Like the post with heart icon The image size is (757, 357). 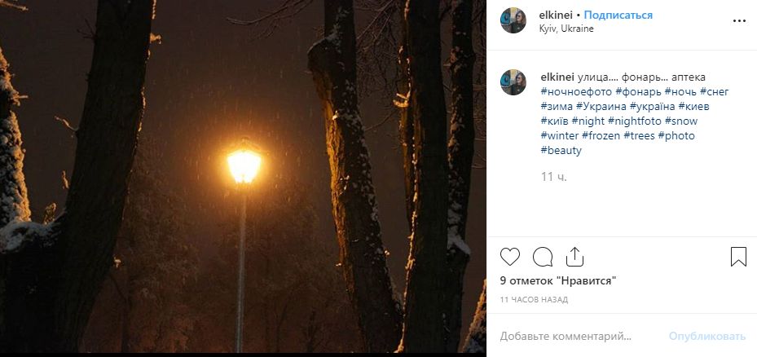tap(510, 258)
